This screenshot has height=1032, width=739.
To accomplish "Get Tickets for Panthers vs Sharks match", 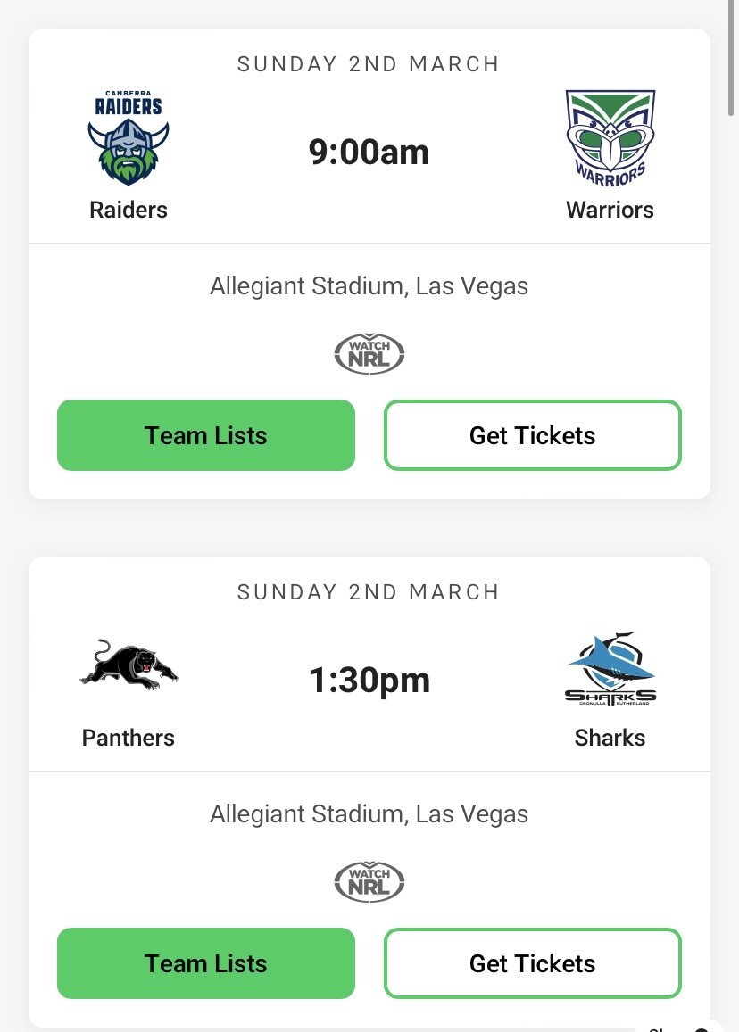I will click(x=533, y=963).
